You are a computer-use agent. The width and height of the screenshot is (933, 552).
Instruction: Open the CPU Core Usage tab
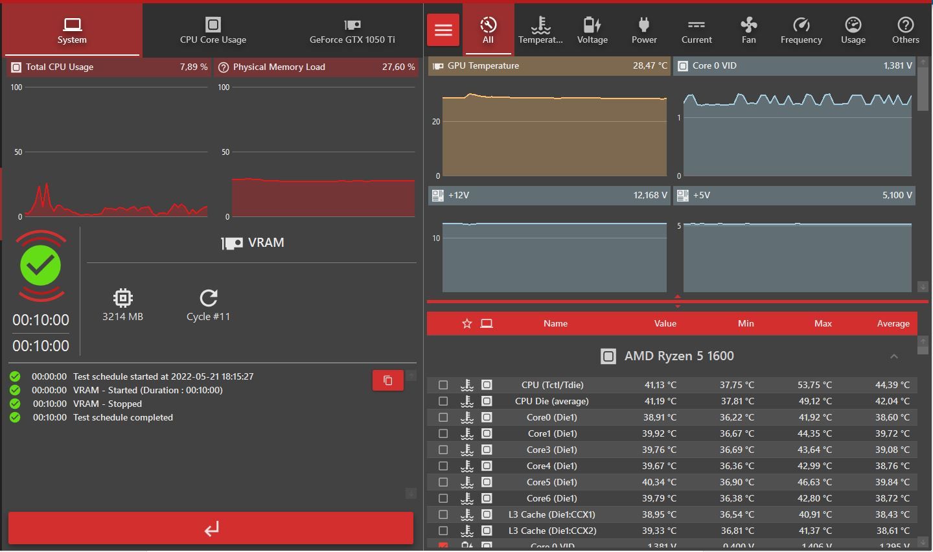(x=213, y=30)
